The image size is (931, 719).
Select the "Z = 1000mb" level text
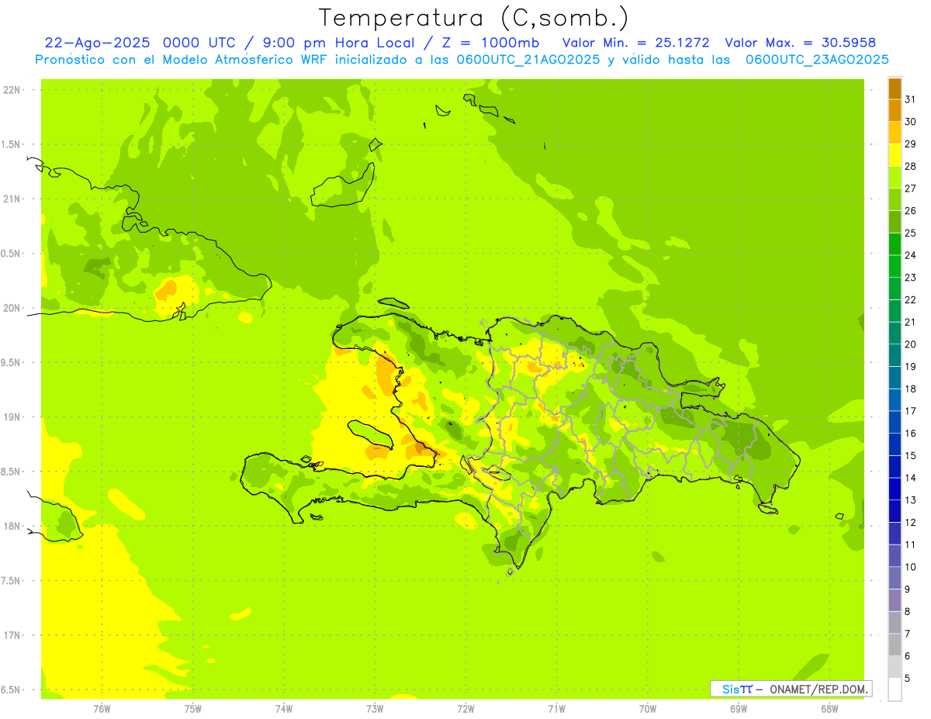coord(489,43)
